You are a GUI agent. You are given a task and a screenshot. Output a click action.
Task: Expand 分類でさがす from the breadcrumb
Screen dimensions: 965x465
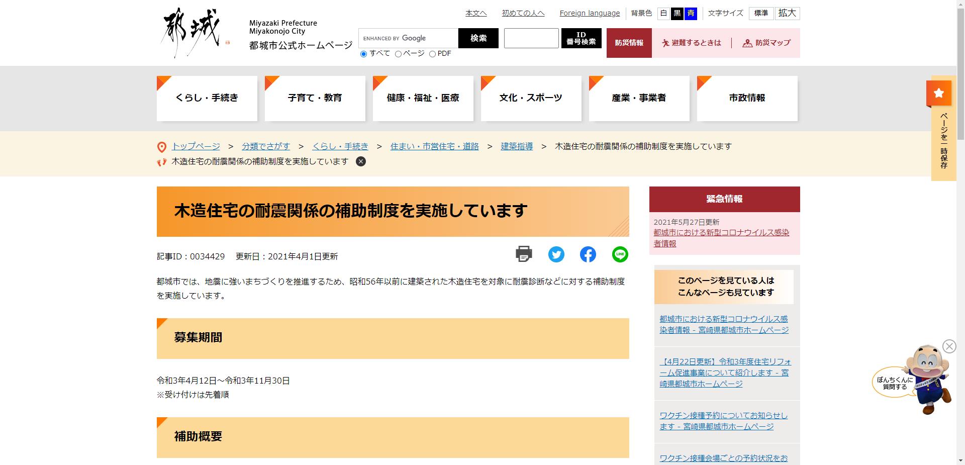(266, 146)
